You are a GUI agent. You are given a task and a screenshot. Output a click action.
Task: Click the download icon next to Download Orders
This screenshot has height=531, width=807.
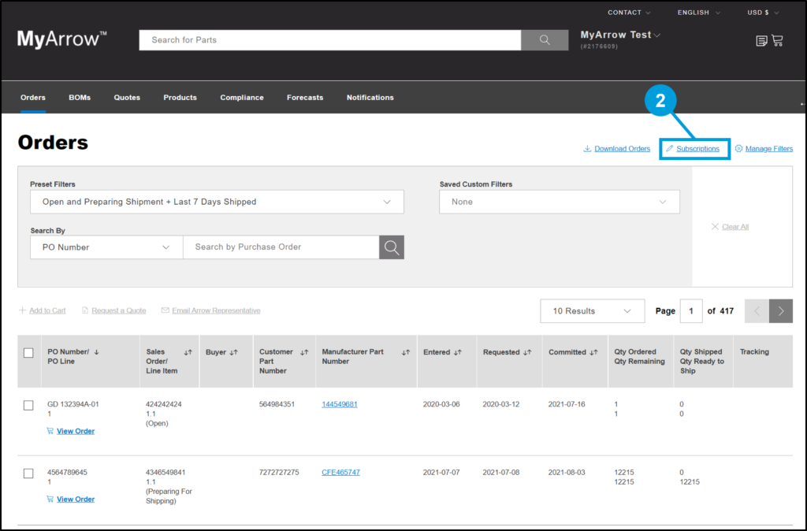click(x=586, y=148)
